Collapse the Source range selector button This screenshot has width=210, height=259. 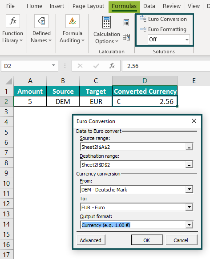point(189,147)
